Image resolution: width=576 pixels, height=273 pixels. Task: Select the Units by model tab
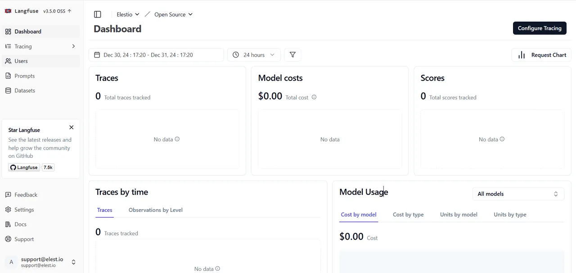coord(459,215)
